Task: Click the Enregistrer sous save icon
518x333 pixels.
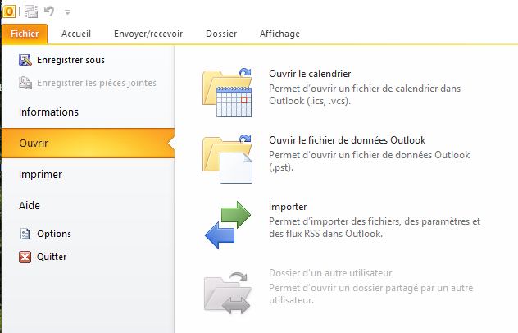Action: tap(25, 60)
